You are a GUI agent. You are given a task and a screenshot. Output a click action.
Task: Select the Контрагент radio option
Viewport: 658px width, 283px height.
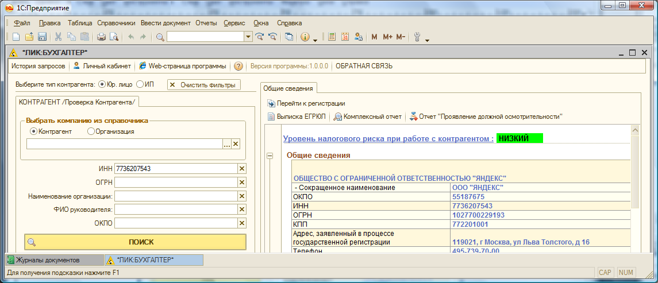pos(33,131)
